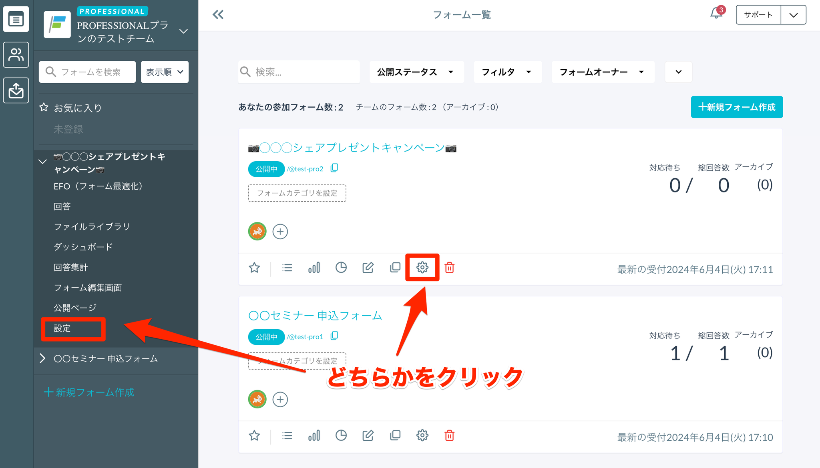Viewport: 820px width, 468px height.
Task: Open 回答集計 in the sidebar menu
Action: click(x=71, y=267)
